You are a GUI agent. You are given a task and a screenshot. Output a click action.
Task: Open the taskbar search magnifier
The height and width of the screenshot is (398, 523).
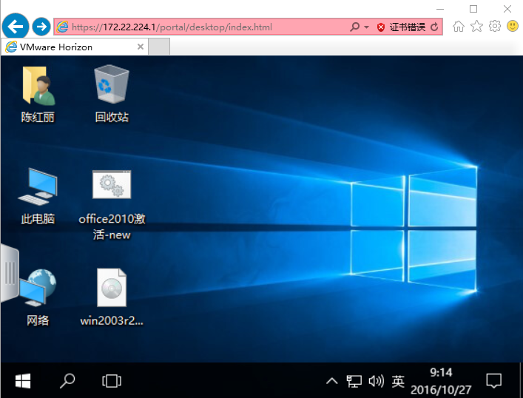[67, 381]
